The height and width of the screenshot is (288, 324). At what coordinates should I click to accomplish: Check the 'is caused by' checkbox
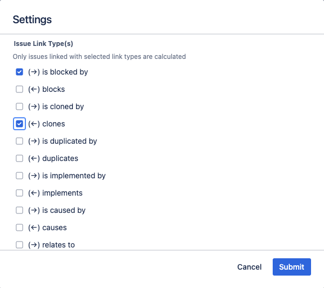(19, 210)
